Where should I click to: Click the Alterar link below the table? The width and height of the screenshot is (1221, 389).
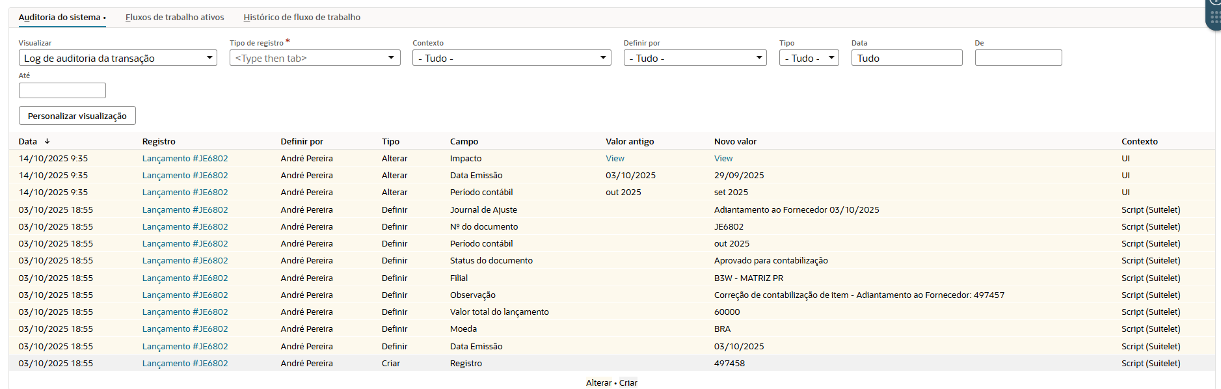[598, 382]
